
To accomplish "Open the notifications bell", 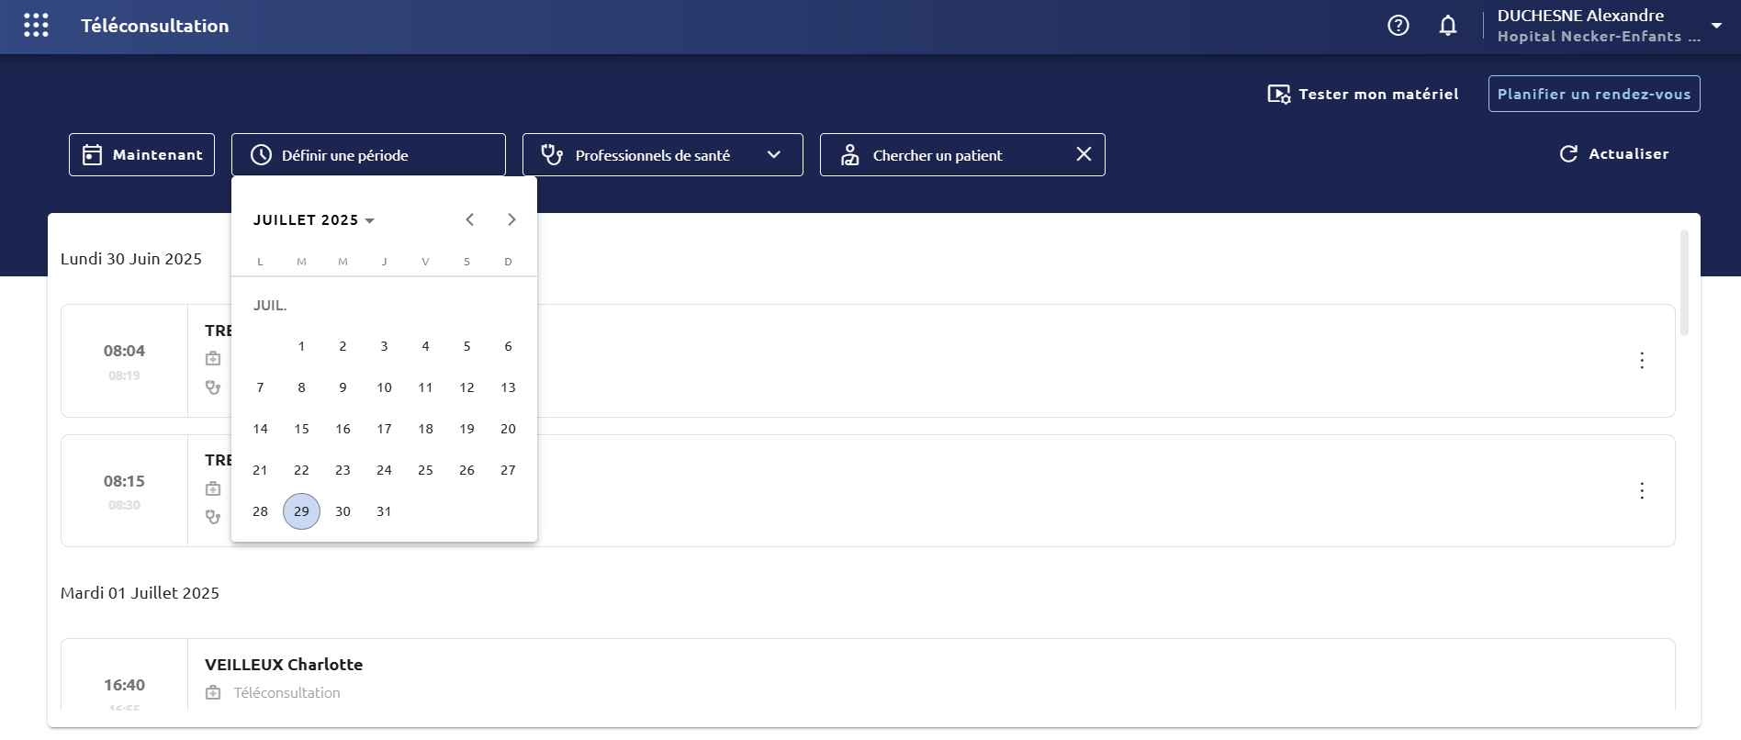I will [x=1448, y=26].
